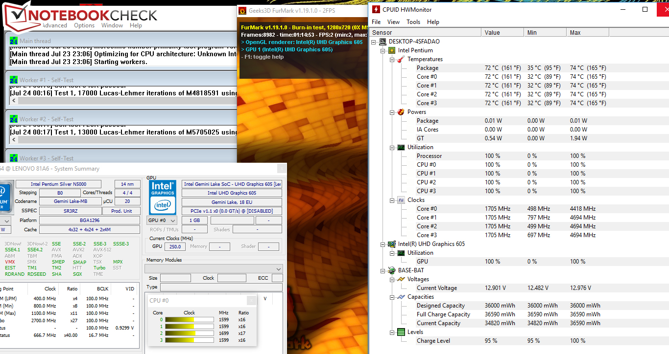Click the waveform icon beside Clocks
The width and height of the screenshot is (669, 354).
(401, 200)
